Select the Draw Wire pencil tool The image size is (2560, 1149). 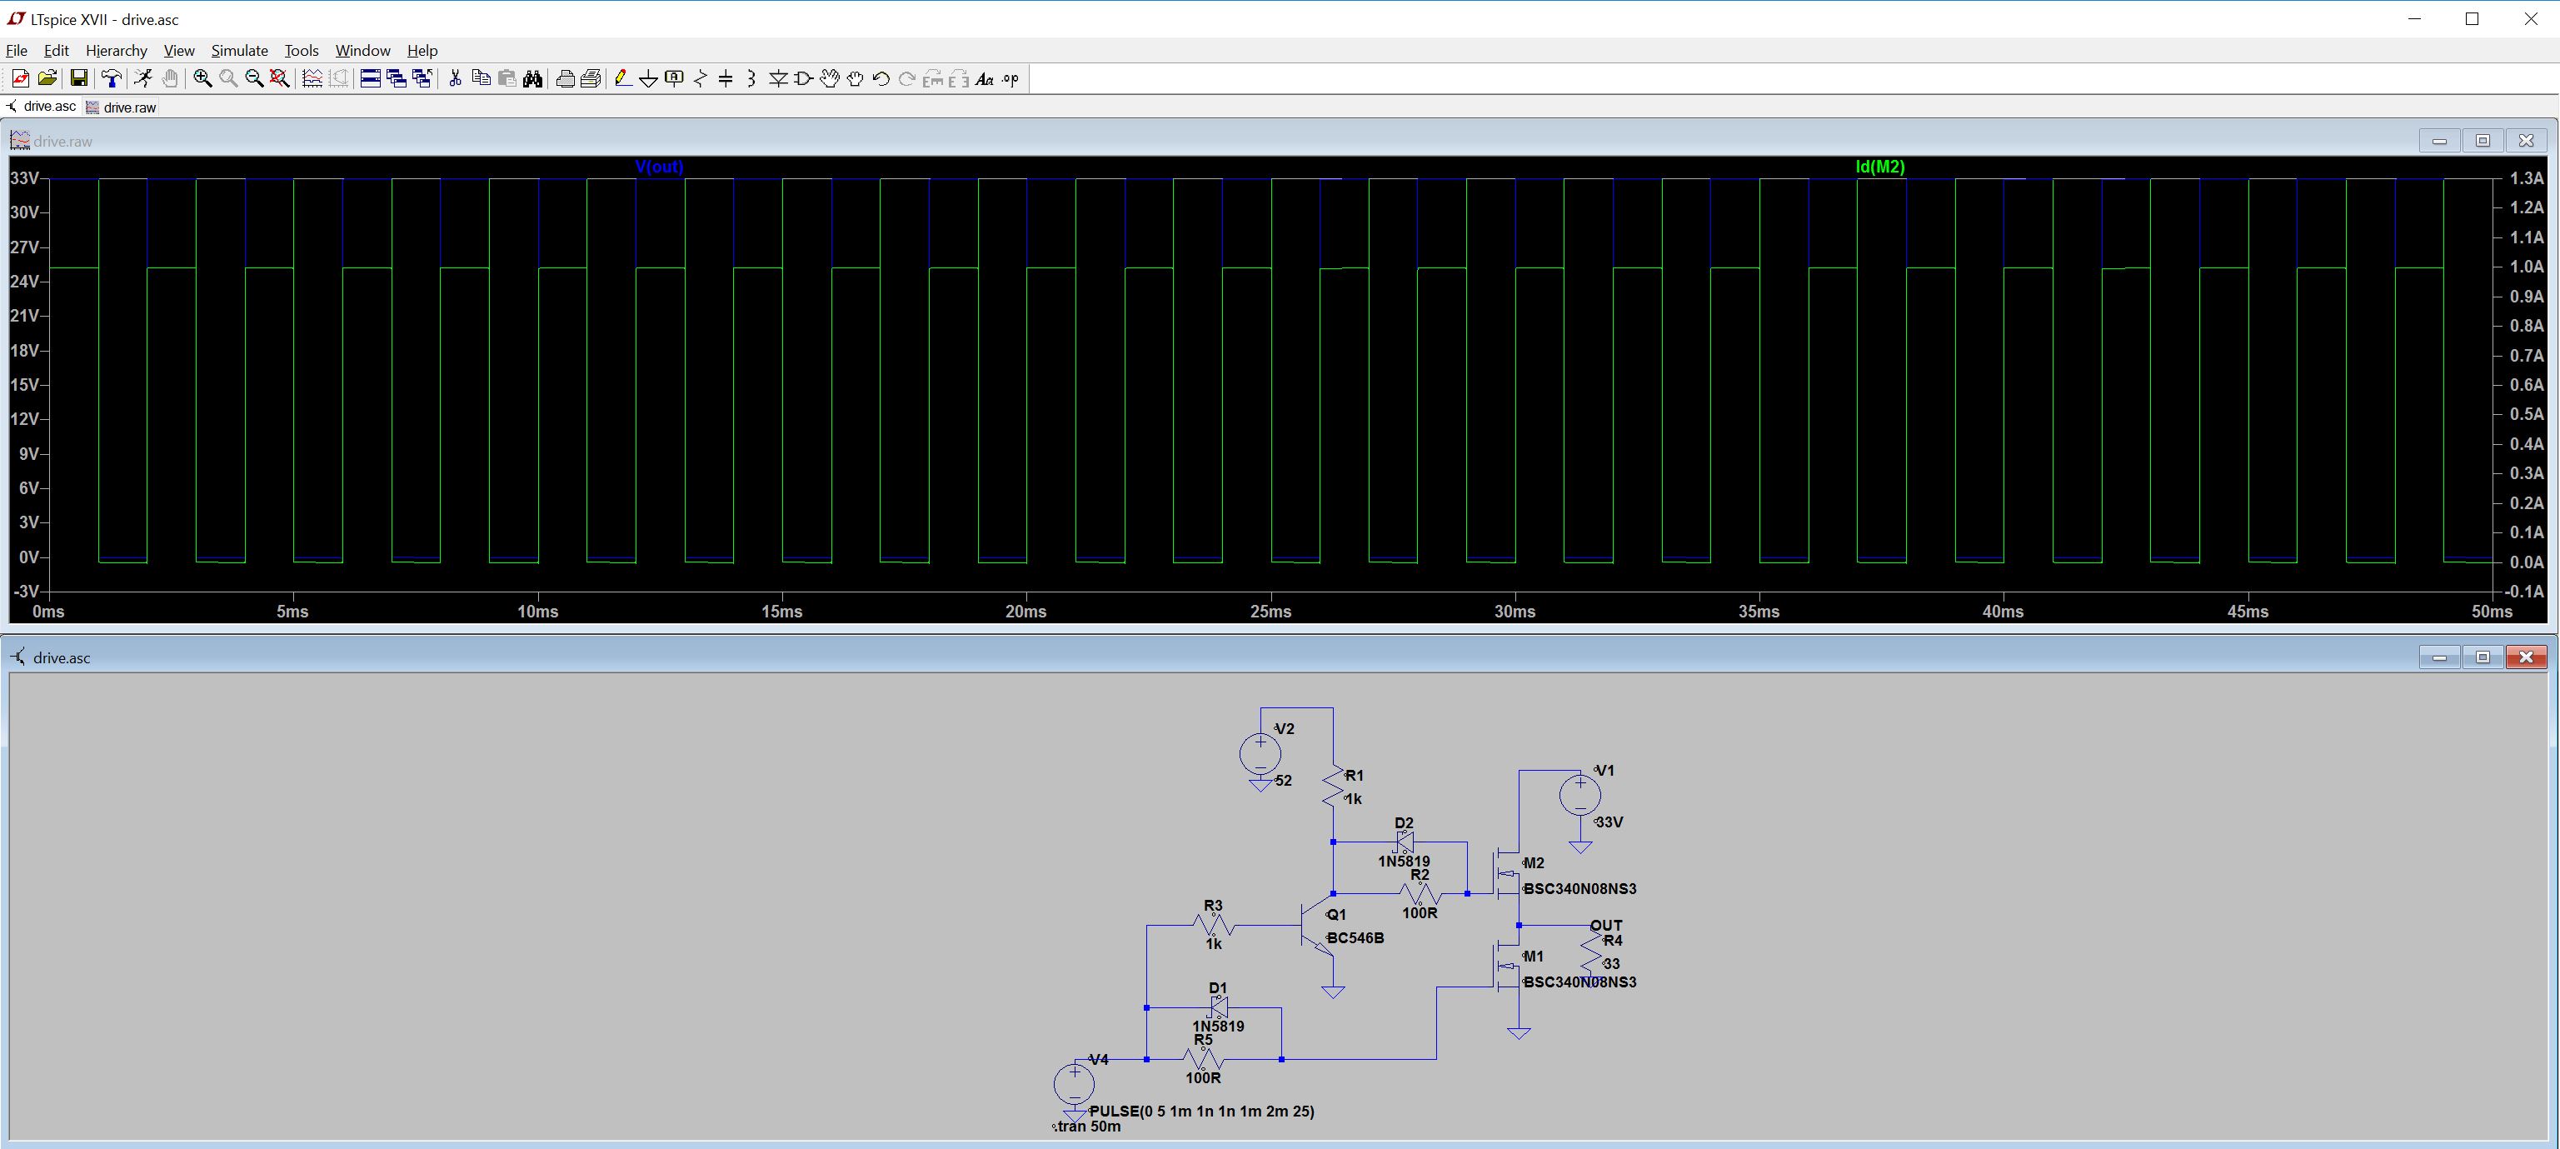[x=623, y=78]
